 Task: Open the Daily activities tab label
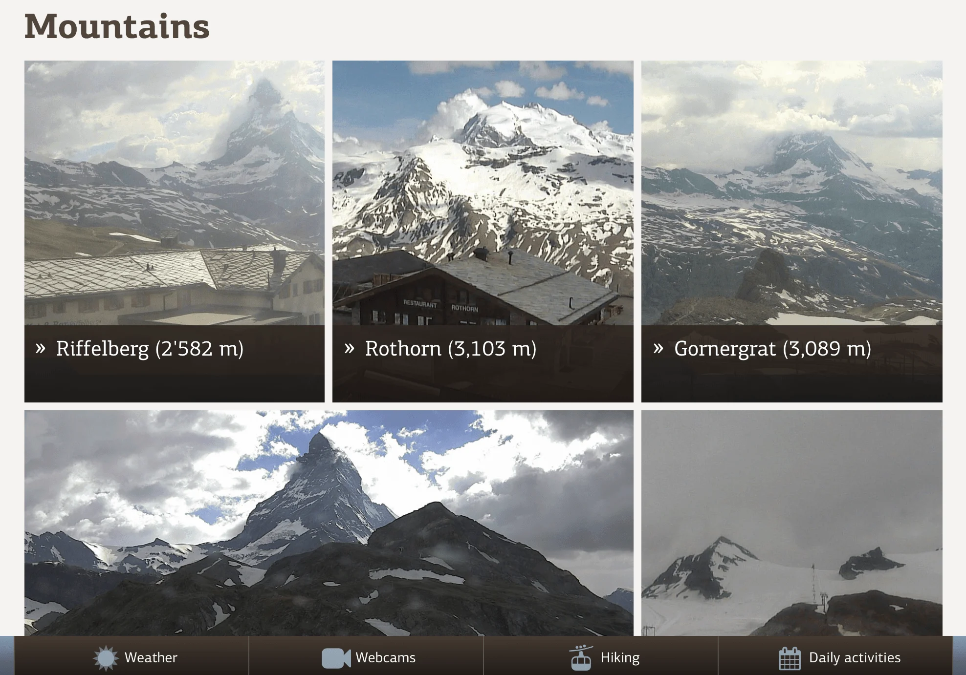tap(855, 658)
